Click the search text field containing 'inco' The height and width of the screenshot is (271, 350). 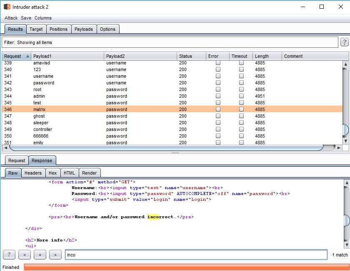(x=196, y=255)
